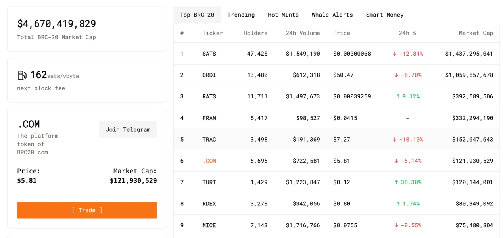Select the TRAC token row
503x238 pixels.
click(209, 140)
